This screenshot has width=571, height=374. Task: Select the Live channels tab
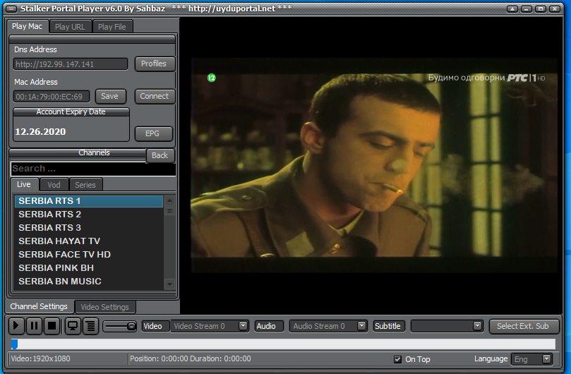pos(24,184)
